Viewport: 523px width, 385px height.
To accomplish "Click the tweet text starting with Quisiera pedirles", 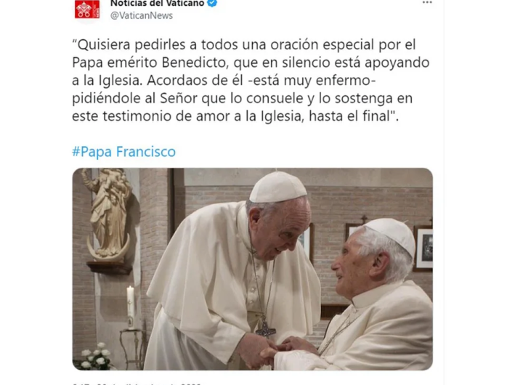I will [x=251, y=80].
